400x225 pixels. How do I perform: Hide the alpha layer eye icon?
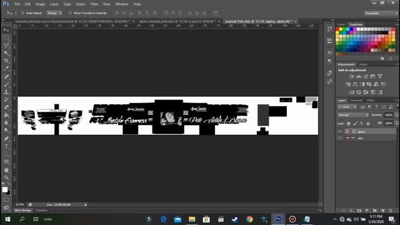(x=340, y=132)
